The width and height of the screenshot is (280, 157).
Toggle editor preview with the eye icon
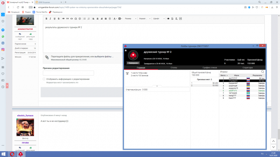coord(168,19)
